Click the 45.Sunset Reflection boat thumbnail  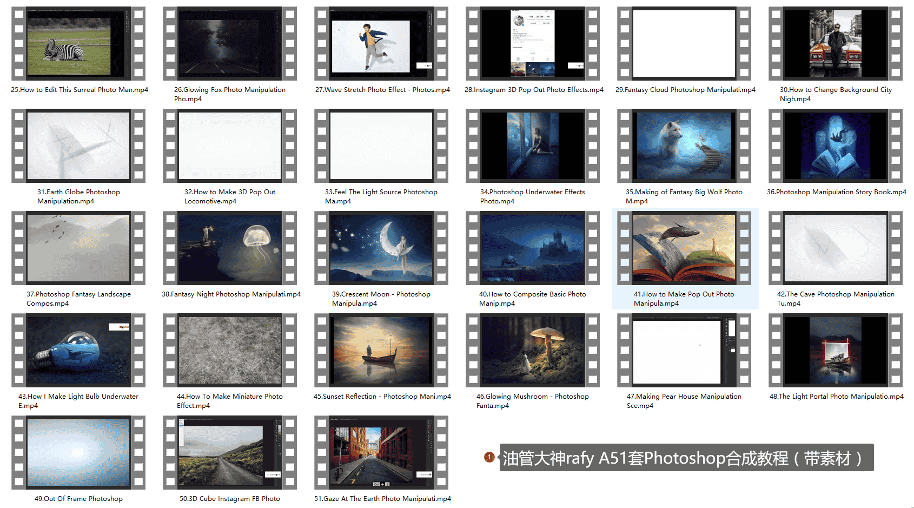point(381,350)
